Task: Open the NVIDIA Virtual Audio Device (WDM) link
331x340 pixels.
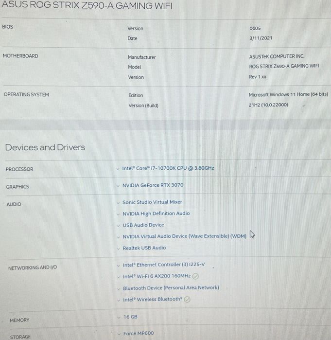Action: point(185,236)
